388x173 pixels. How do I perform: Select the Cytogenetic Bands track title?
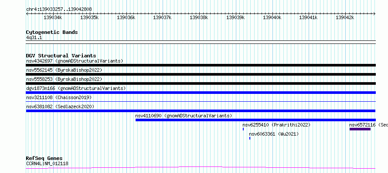coord(52,32)
